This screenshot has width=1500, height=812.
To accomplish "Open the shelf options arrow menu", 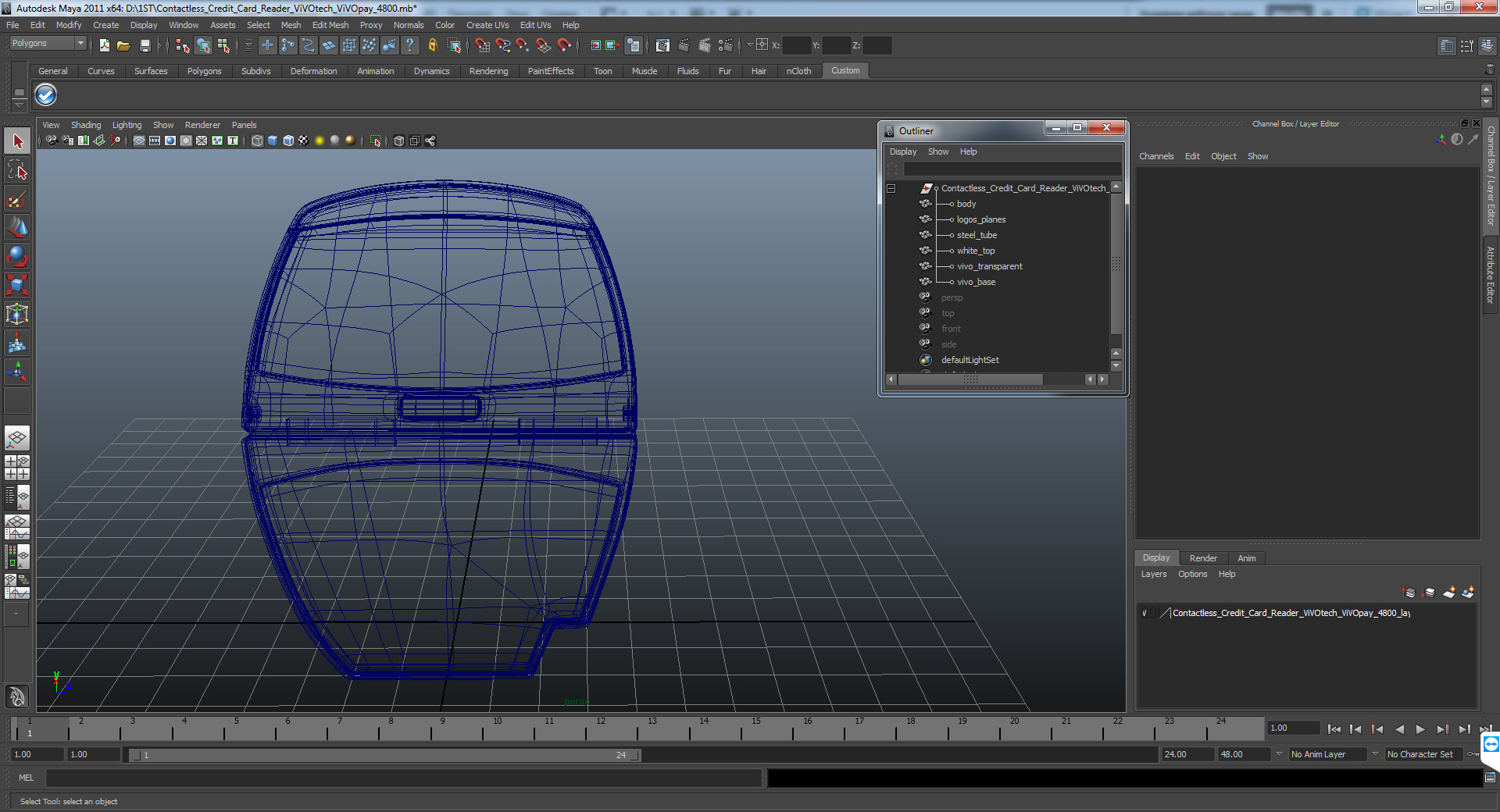I will pos(19,105).
